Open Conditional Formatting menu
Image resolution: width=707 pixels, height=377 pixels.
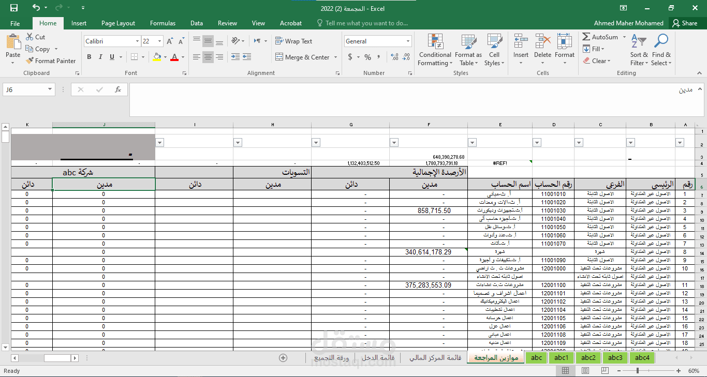click(435, 50)
